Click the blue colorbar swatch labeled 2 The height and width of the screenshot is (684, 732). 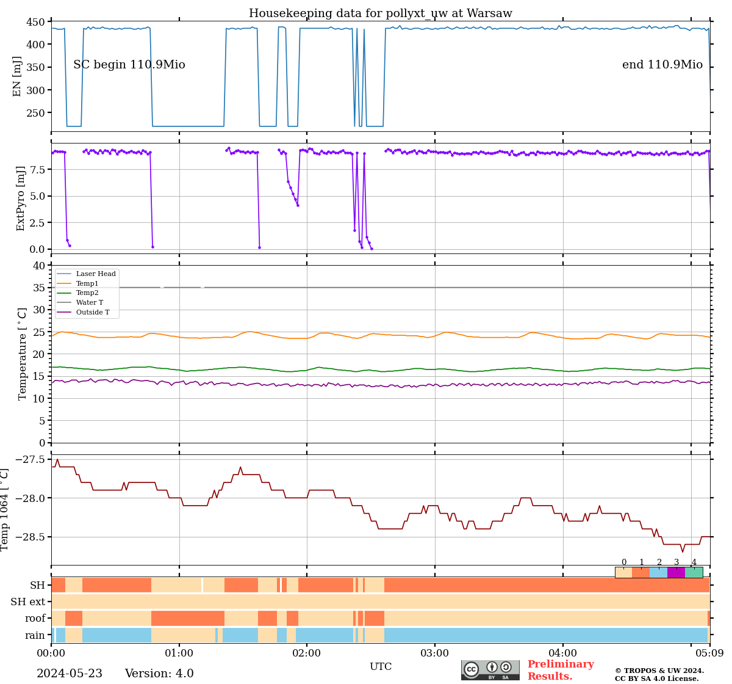tap(659, 572)
